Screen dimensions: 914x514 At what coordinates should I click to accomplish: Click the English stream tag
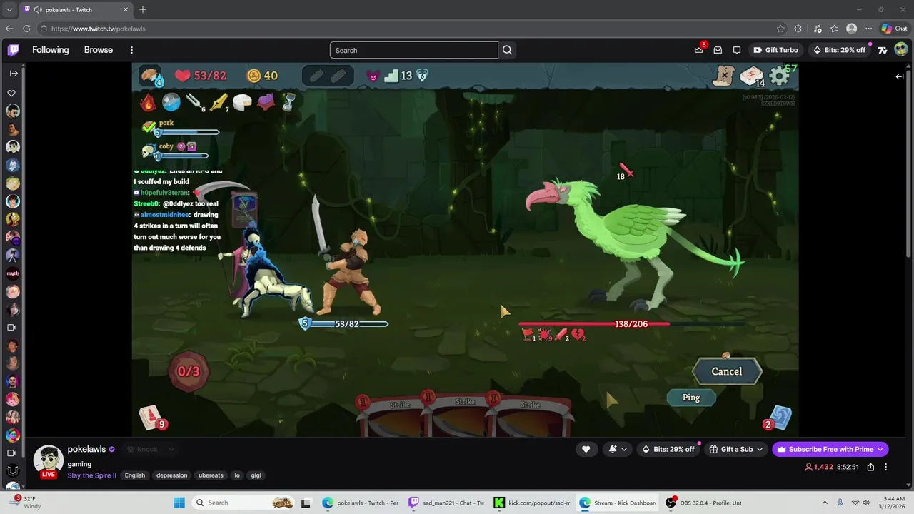[x=135, y=475]
